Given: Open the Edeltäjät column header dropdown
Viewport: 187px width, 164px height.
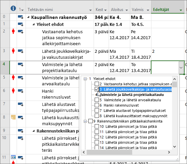Looking at the screenshot, I should point(181,10).
